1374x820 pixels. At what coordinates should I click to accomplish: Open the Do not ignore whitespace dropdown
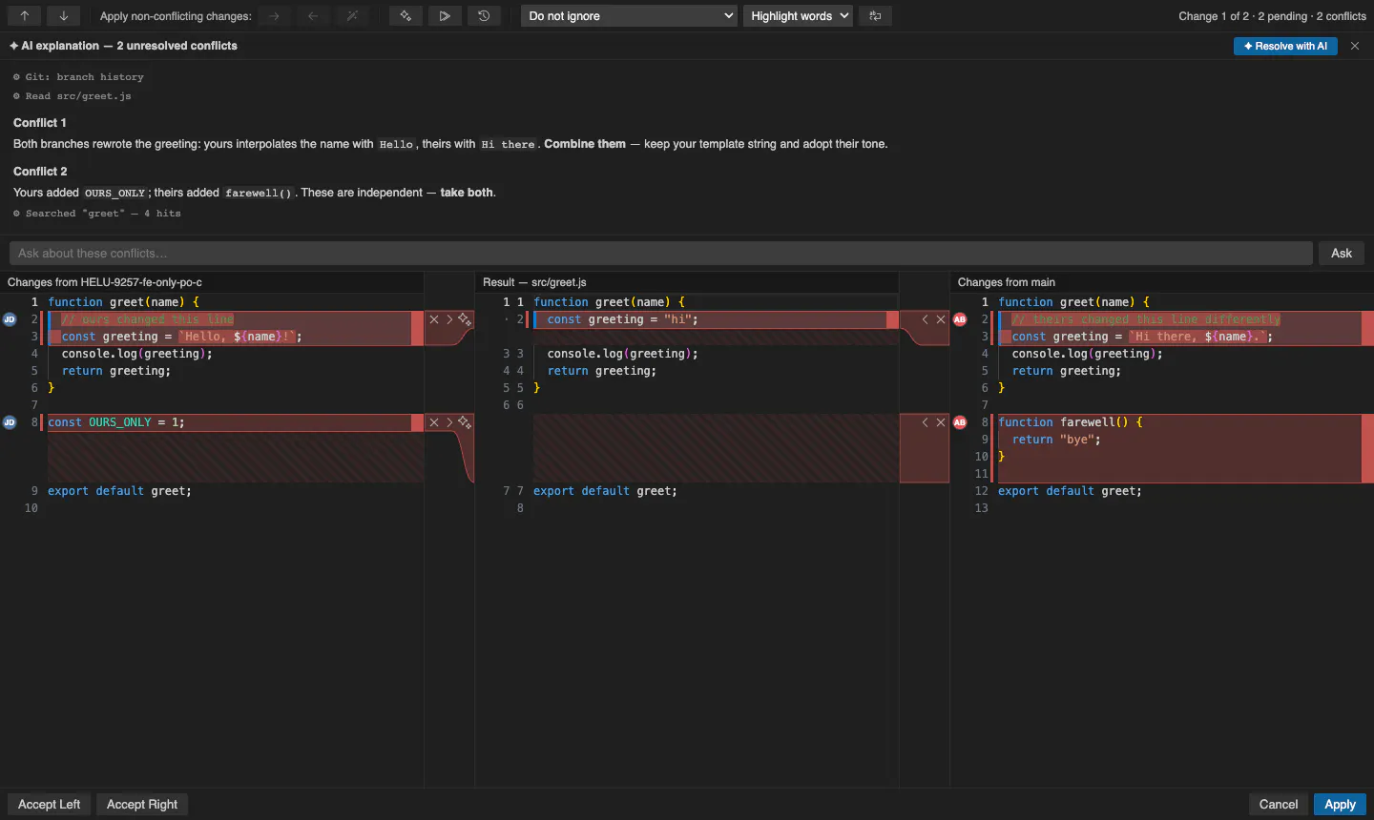[x=629, y=16]
